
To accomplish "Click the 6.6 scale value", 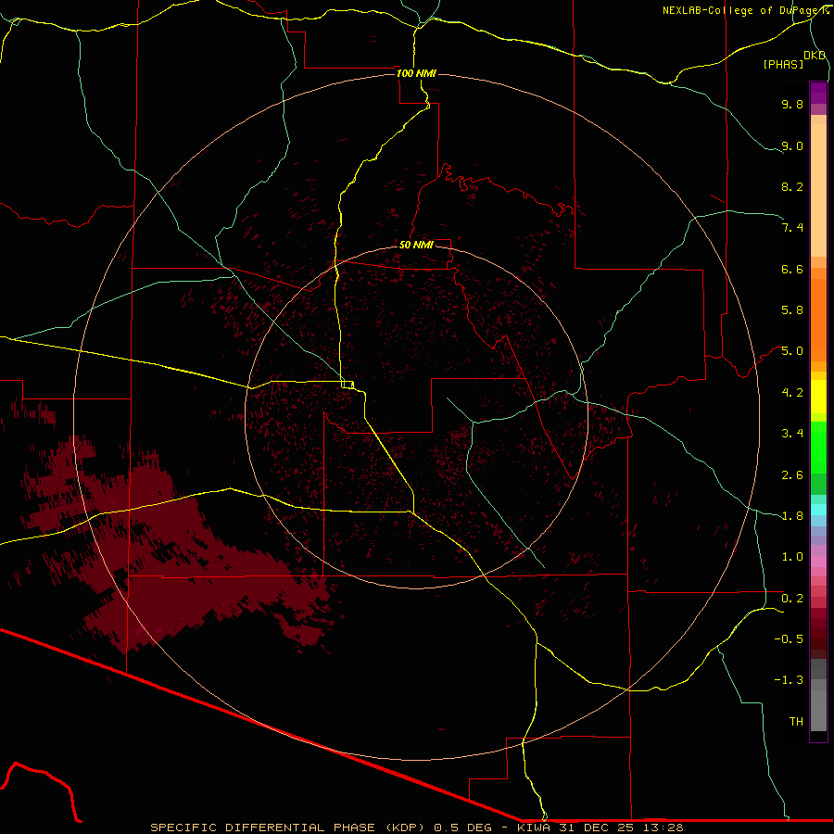I will pos(792,269).
